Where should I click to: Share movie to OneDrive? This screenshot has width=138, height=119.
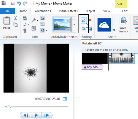[x=104, y=25]
